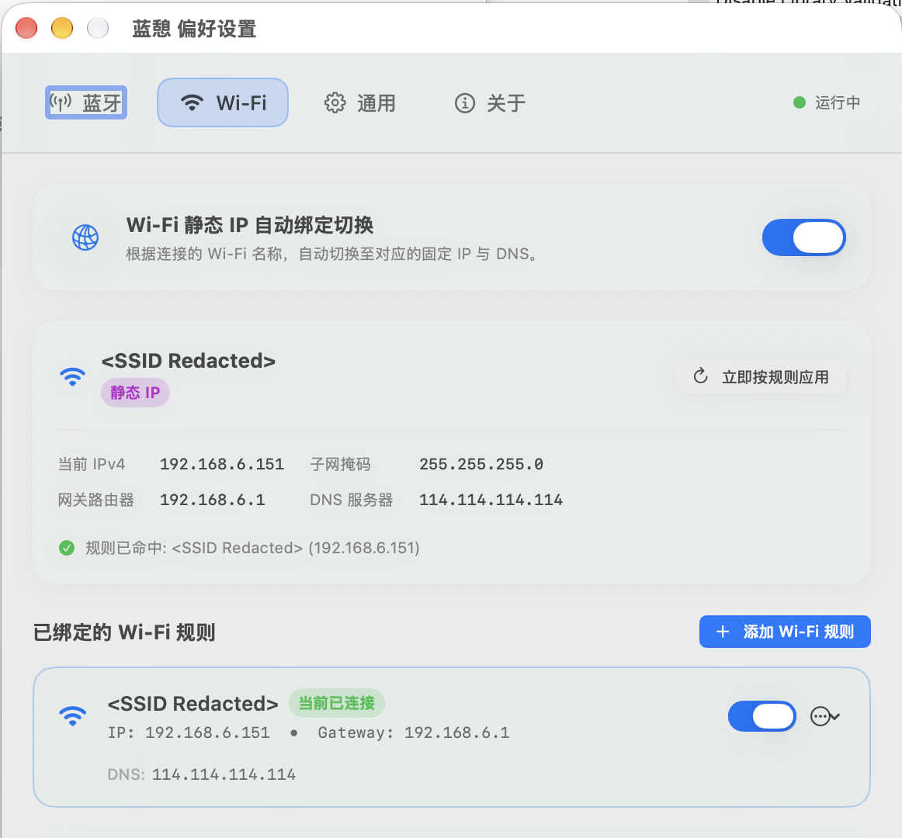This screenshot has width=902, height=838.
Task: Click 立即按规则应用 button
Action: click(x=761, y=377)
